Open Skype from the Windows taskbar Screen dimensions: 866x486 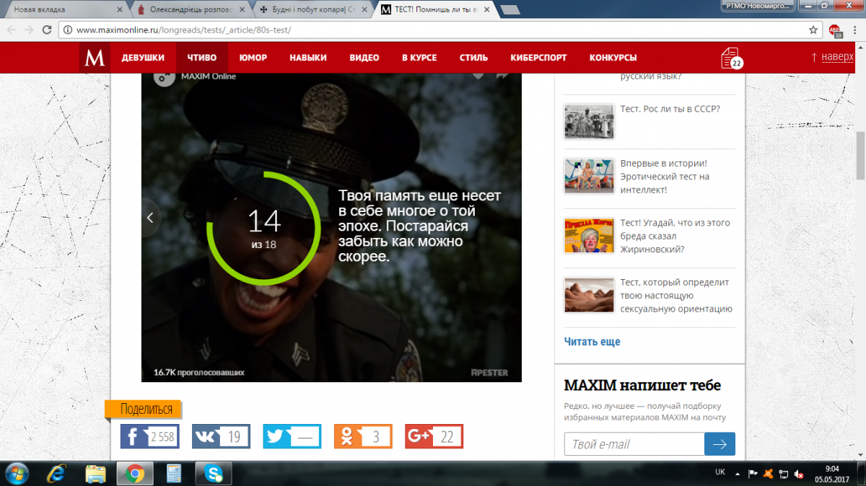pos(214,474)
